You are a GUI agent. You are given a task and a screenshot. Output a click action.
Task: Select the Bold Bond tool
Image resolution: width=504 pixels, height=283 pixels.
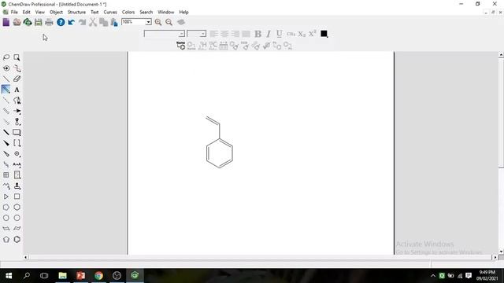coord(6,132)
